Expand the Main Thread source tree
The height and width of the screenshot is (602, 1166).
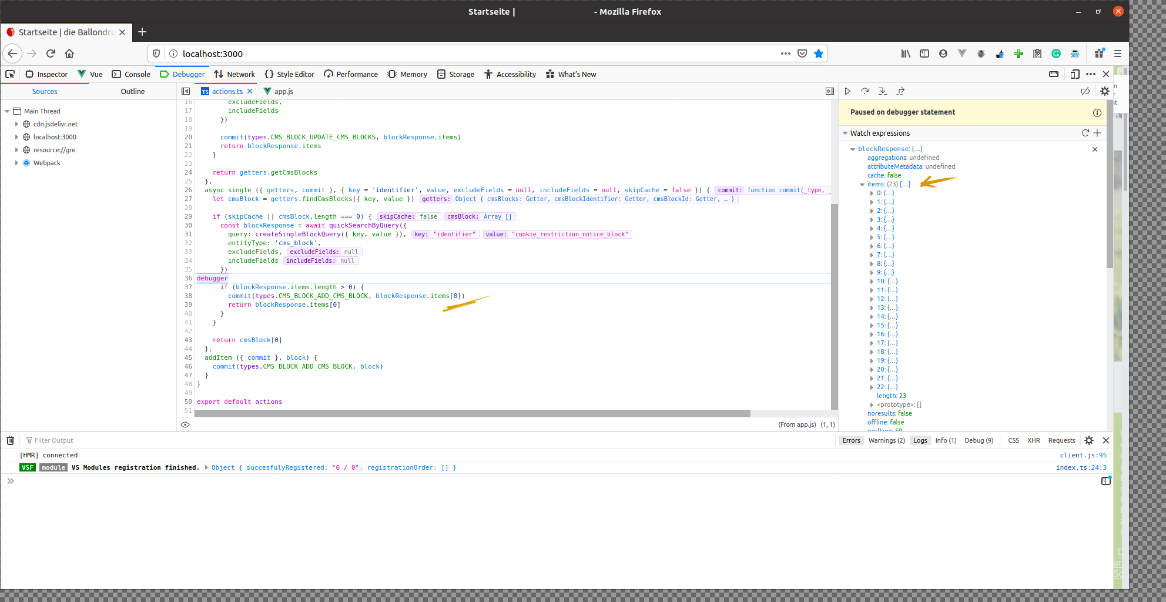8,111
